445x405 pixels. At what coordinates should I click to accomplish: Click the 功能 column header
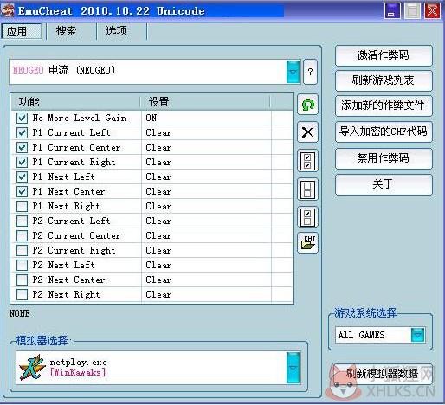tap(75, 102)
